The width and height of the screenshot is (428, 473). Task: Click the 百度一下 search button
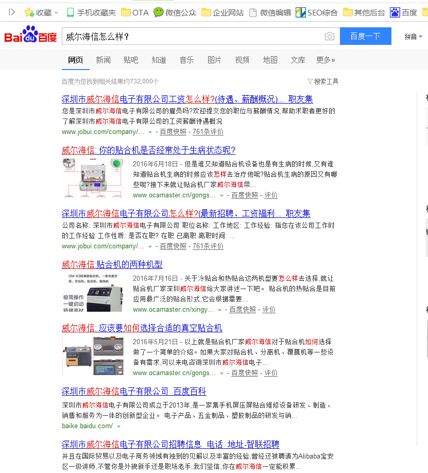click(366, 36)
